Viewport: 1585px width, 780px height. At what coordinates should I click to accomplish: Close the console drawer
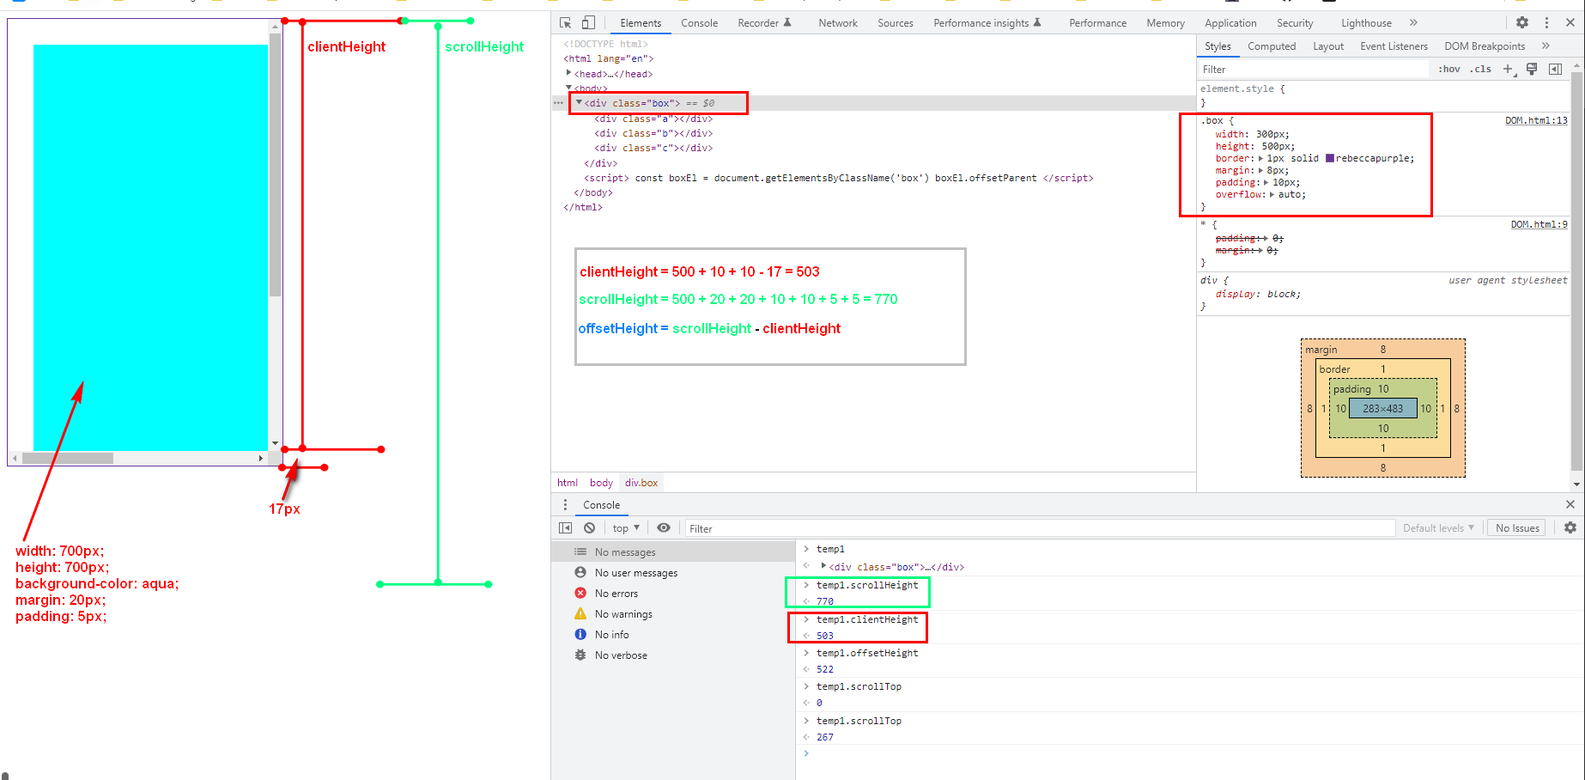coord(1570,504)
